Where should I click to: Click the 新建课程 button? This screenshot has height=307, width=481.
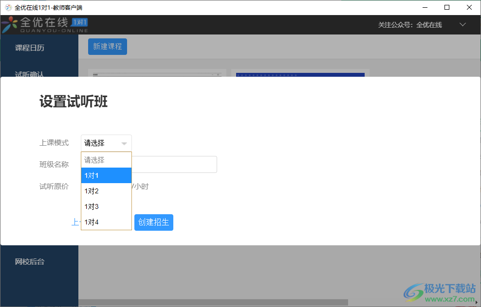pos(107,47)
